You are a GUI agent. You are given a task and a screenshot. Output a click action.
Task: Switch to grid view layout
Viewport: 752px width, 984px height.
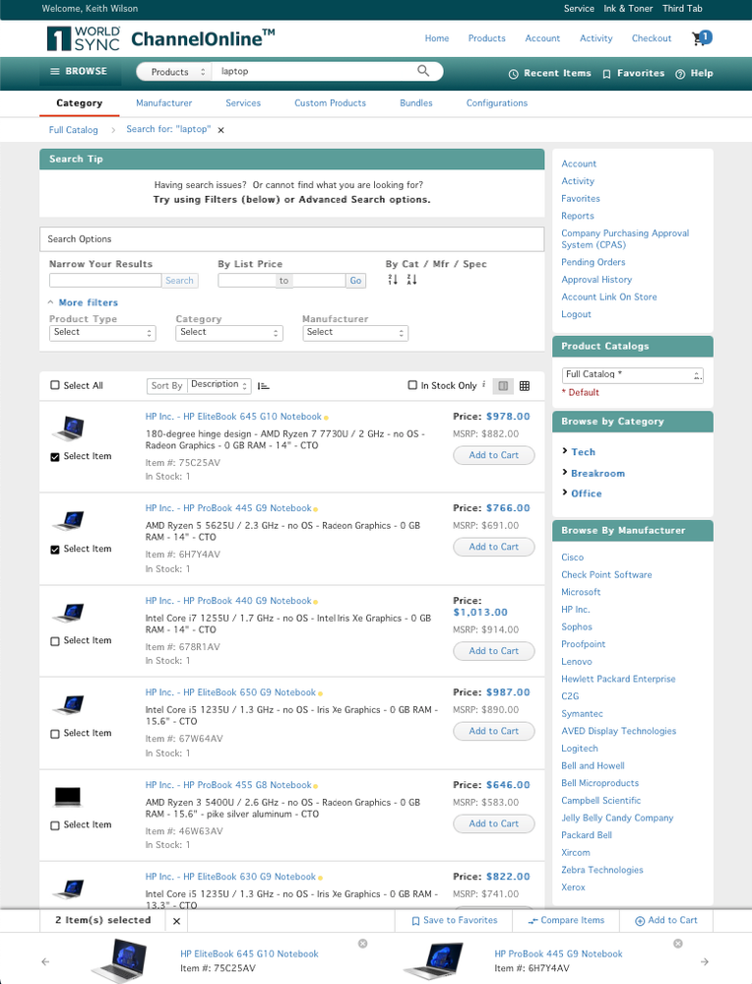point(525,386)
